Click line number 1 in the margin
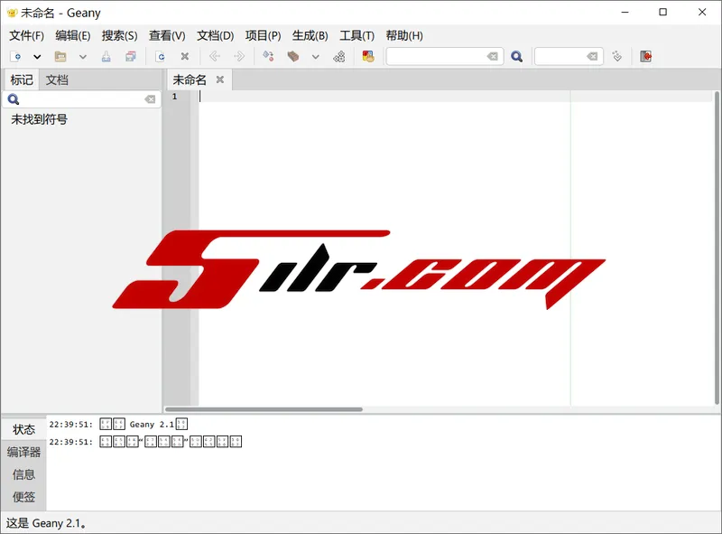This screenshot has height=534, width=722. [174, 97]
